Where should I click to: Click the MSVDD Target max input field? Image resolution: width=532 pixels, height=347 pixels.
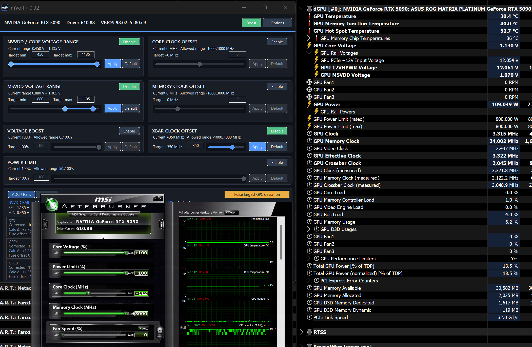pos(86,99)
